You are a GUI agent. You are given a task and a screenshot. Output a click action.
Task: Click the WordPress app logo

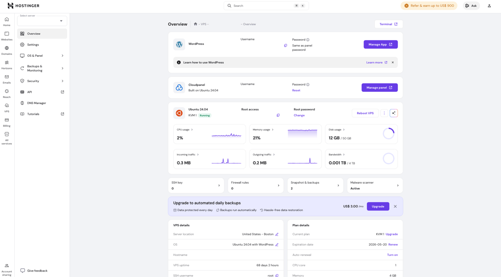pyautogui.click(x=179, y=44)
